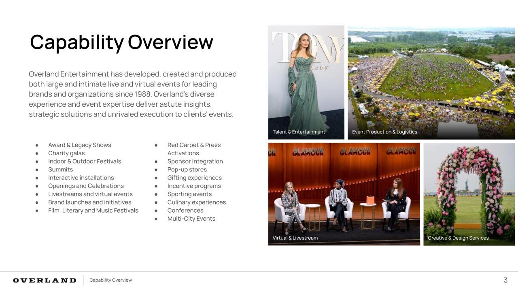Click the Virtual & Livestream panel photo

pos(344,190)
